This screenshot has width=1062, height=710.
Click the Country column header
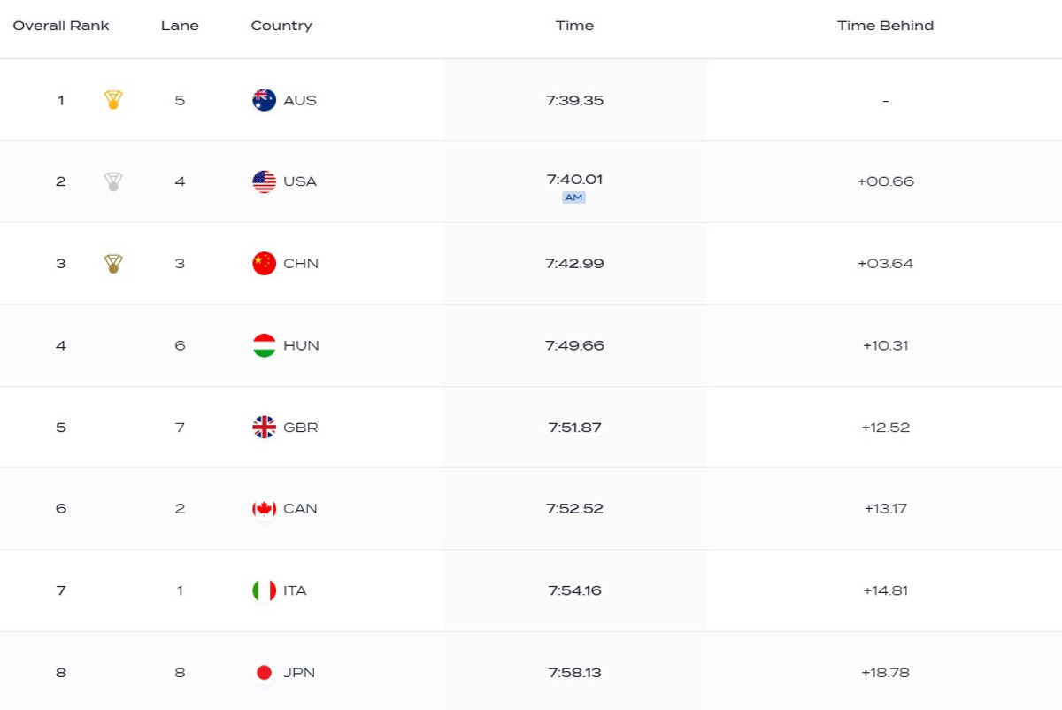click(x=281, y=26)
